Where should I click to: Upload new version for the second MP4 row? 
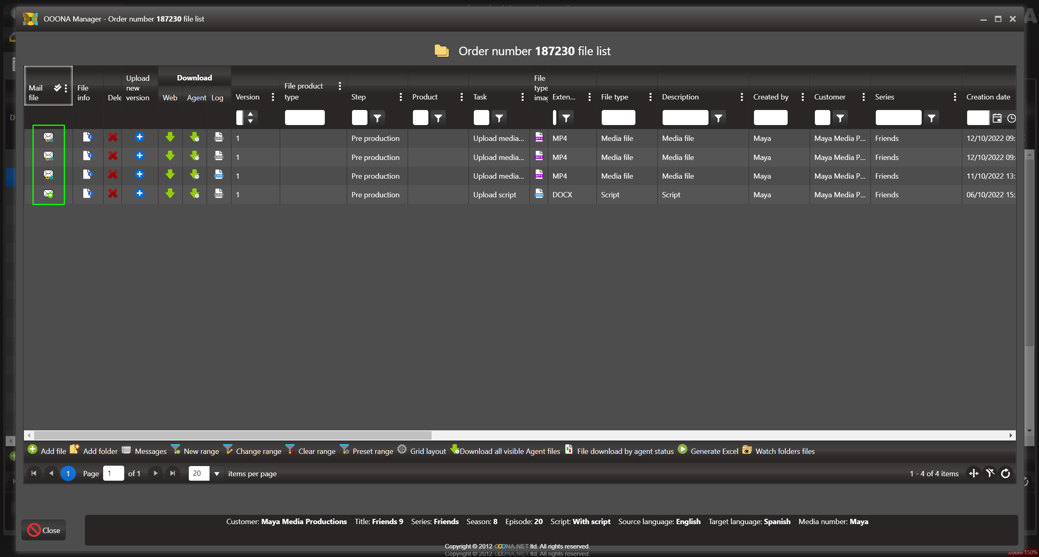139,156
